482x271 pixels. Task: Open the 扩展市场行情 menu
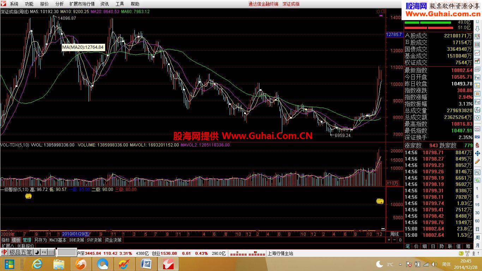(x=82, y=4)
